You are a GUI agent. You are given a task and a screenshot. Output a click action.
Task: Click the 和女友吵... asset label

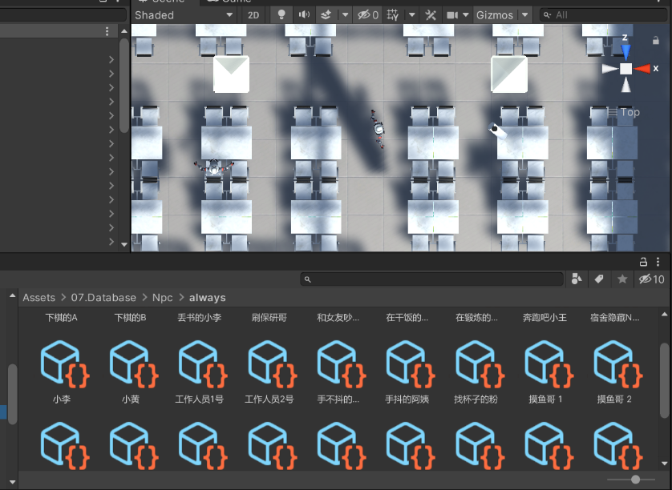click(338, 318)
